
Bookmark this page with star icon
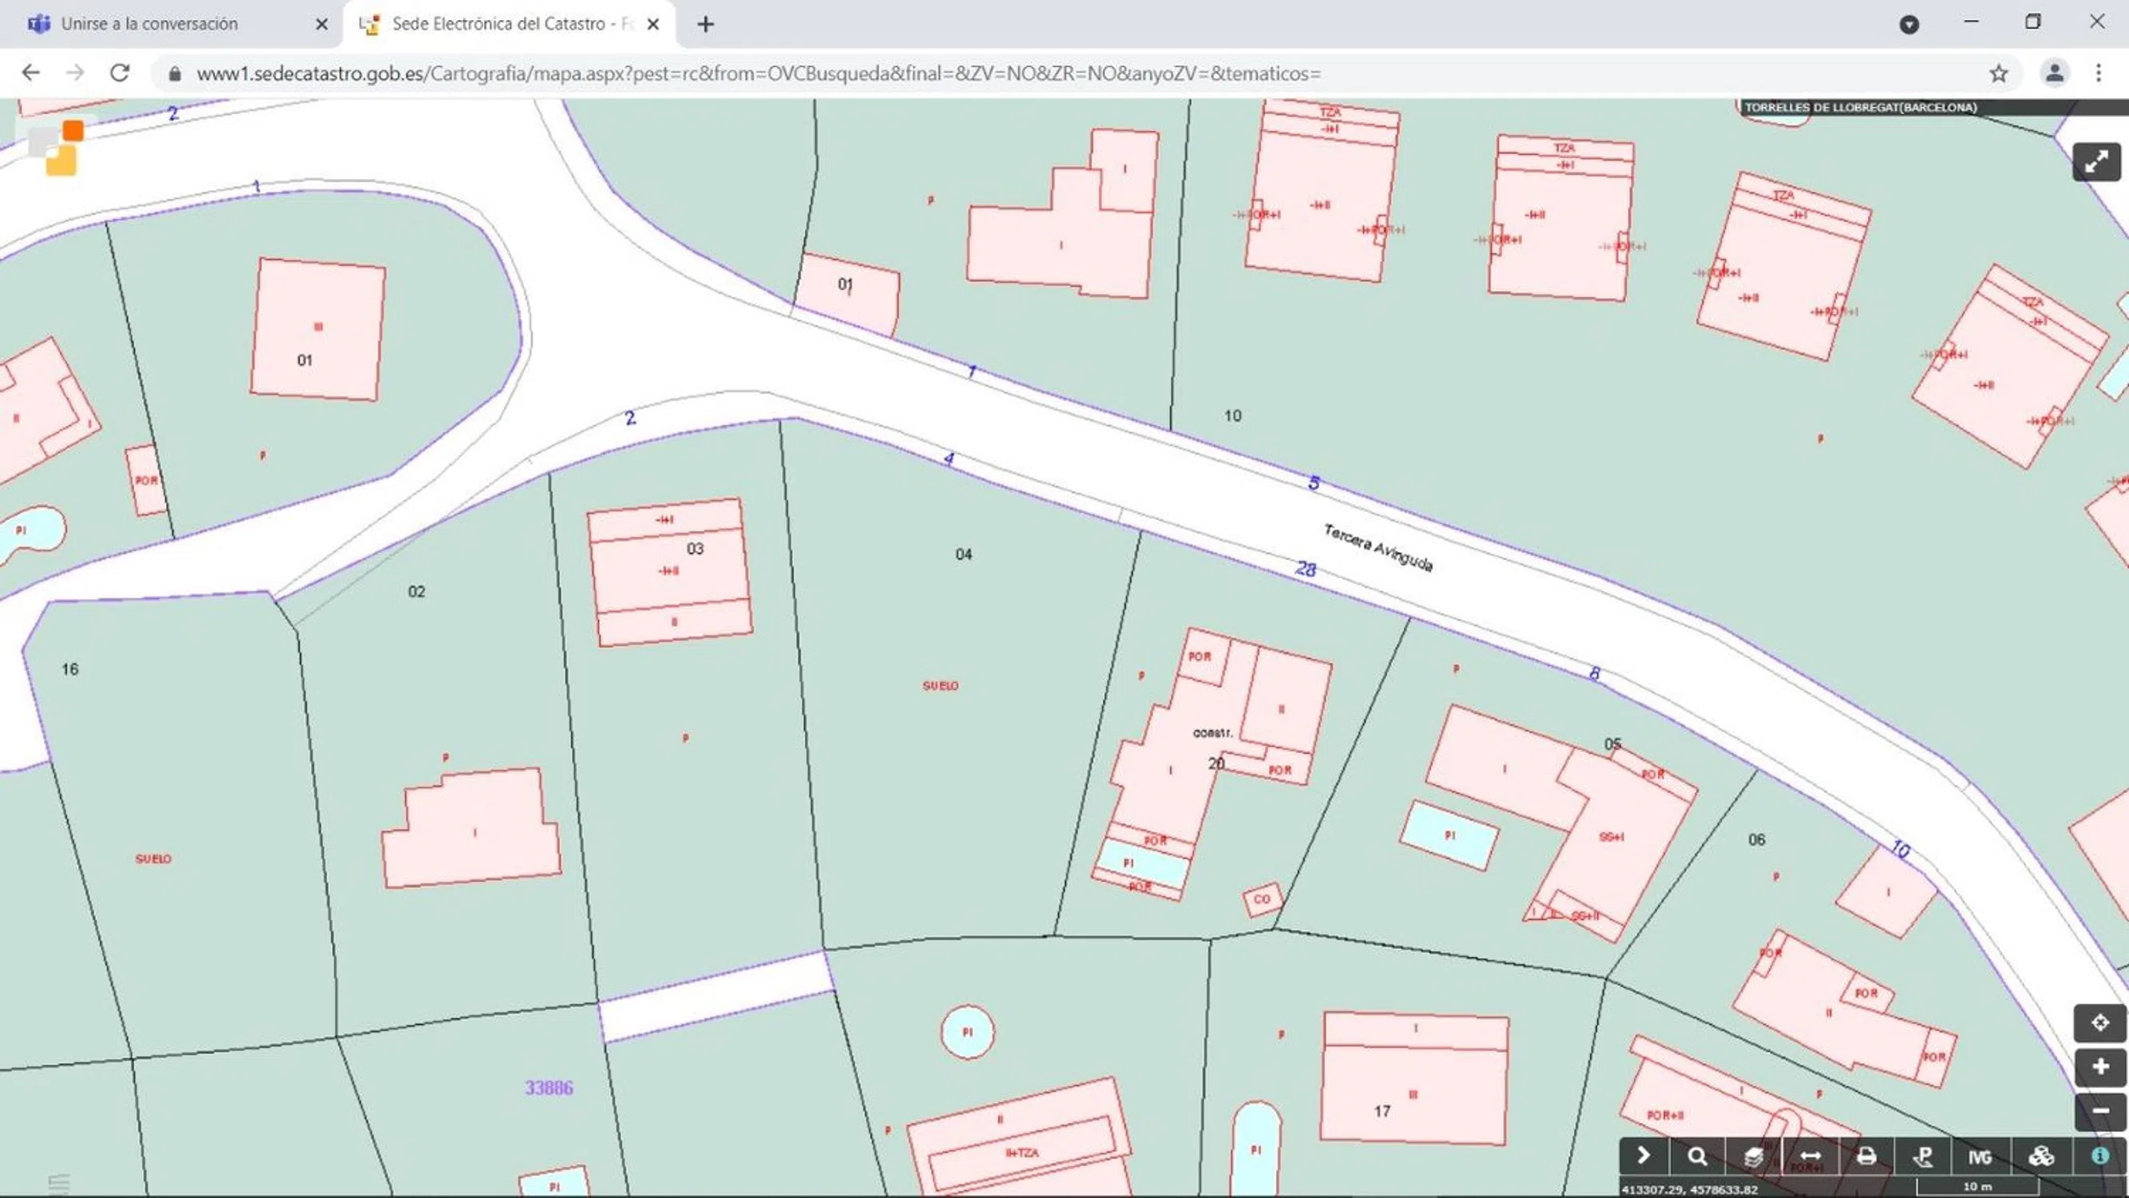(x=1998, y=73)
